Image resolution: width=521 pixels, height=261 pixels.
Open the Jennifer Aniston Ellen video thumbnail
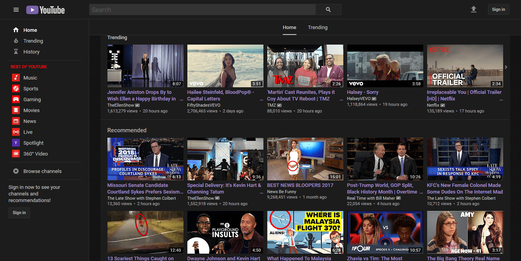pyautogui.click(x=145, y=66)
